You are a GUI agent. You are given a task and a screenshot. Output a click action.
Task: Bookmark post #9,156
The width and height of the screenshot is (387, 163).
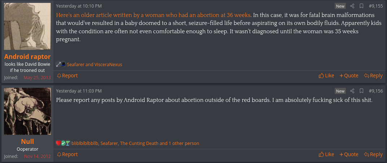[x=361, y=91]
